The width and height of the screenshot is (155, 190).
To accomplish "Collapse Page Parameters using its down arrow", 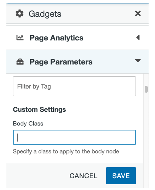I will (138, 61).
